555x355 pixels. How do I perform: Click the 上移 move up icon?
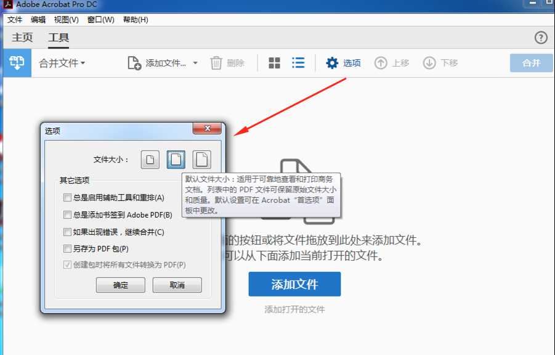pyautogui.click(x=381, y=63)
